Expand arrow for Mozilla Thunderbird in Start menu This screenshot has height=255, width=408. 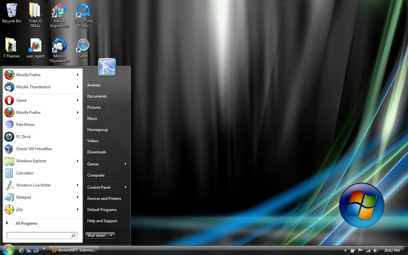(77, 87)
